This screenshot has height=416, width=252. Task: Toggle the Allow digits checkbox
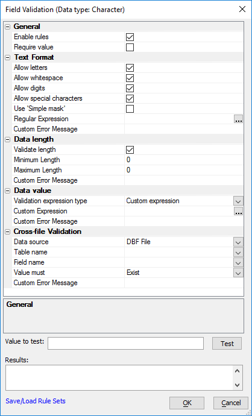click(x=130, y=89)
